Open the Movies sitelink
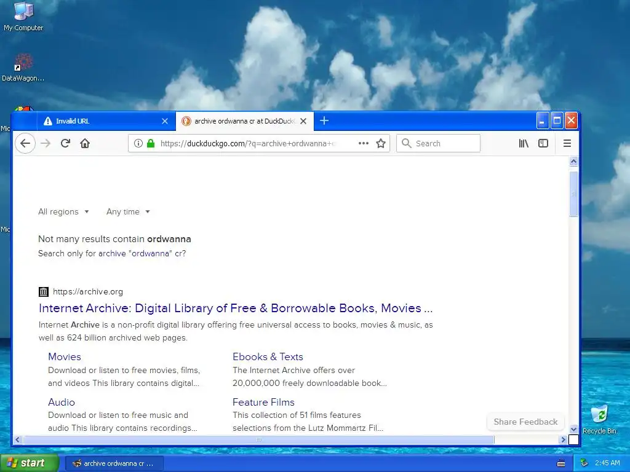This screenshot has width=630, height=472. (64, 357)
